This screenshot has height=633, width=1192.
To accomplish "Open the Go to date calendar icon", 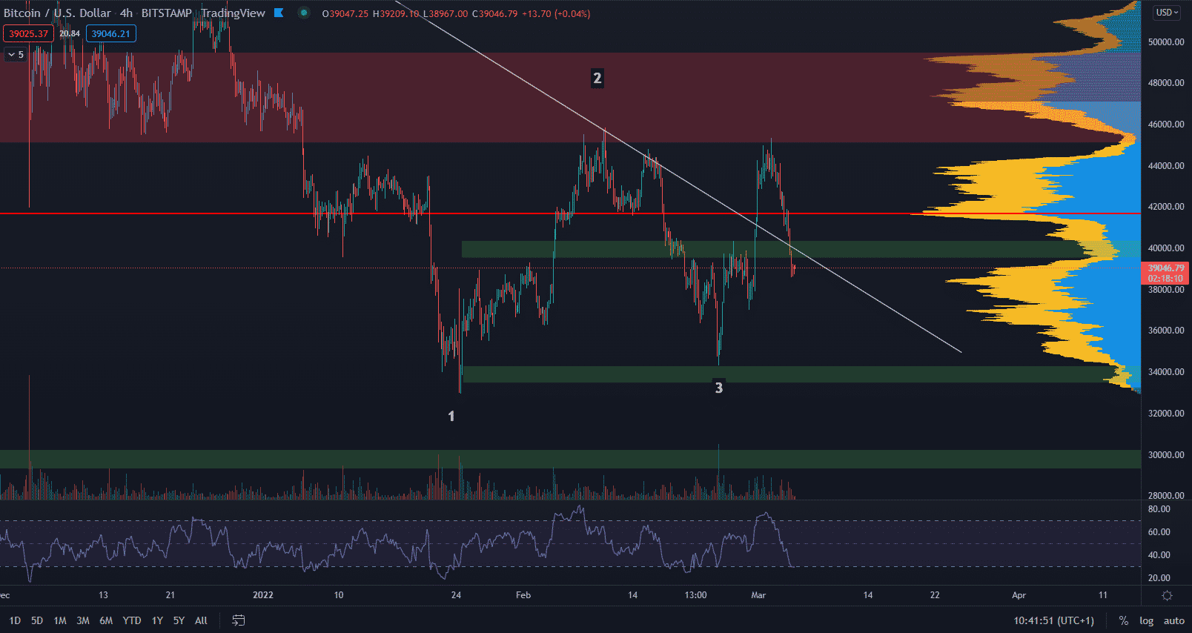I will (238, 620).
